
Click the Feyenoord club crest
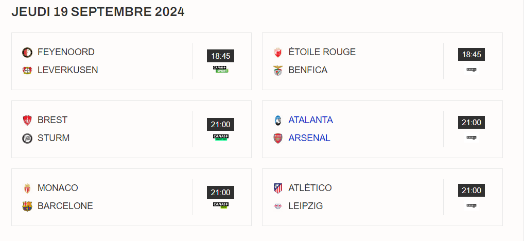(27, 53)
